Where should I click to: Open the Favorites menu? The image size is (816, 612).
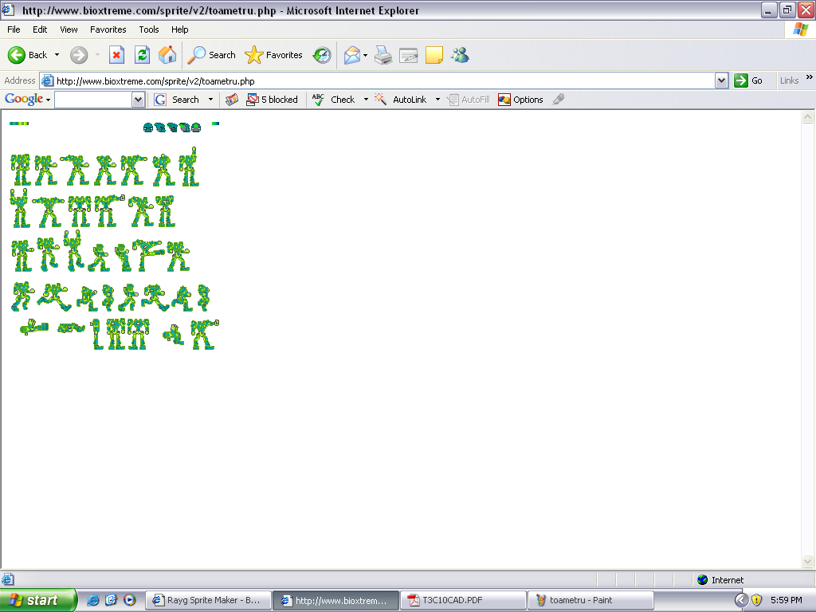pos(108,29)
